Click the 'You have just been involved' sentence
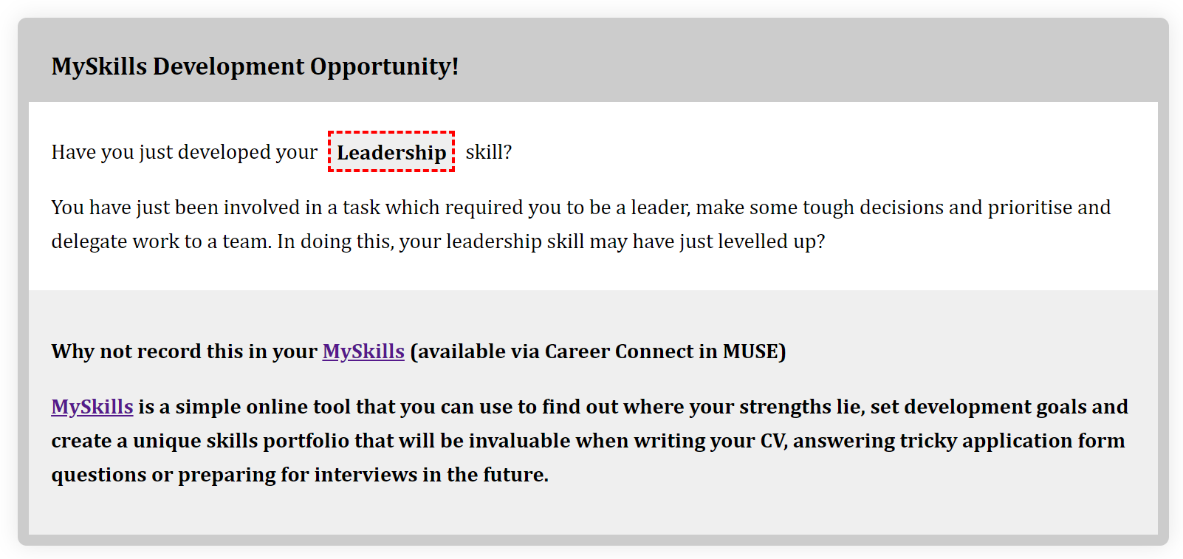Viewport: 1183px width, 559px height. (x=581, y=208)
